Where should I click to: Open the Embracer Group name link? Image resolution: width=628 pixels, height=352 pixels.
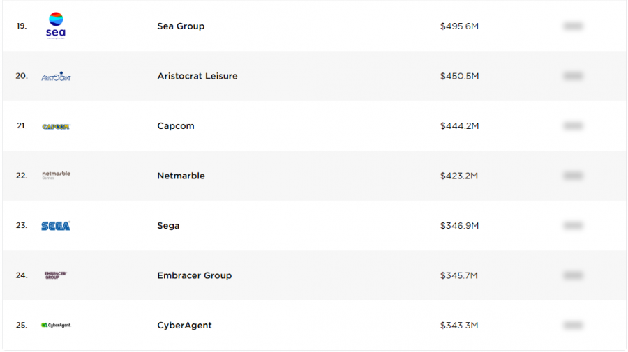pyautogui.click(x=194, y=275)
